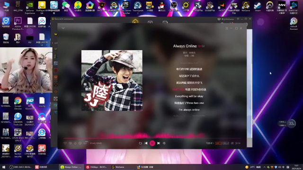The height and width of the screenshot is (170, 303).
Task: Launch Google Chrome from the desktop
Action: [18, 103]
